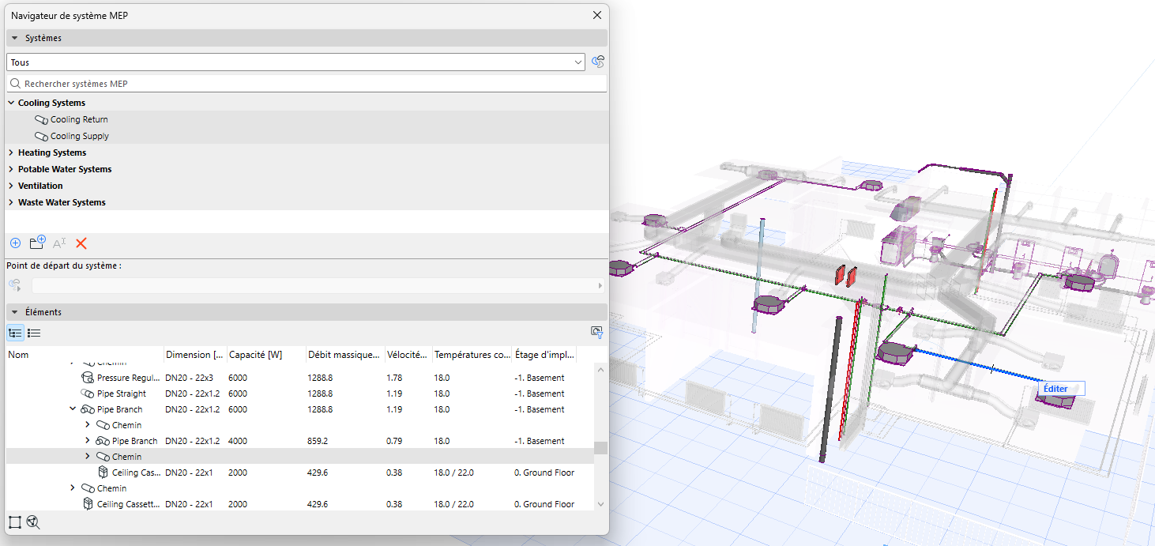
Task: Close the Navigateur de système MEP panel
Action: point(597,15)
